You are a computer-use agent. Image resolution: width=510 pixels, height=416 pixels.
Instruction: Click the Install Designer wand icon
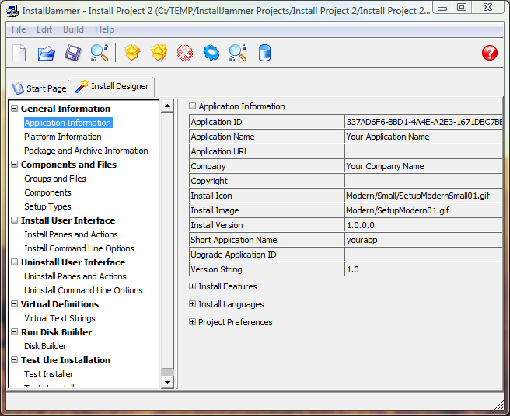[82, 86]
